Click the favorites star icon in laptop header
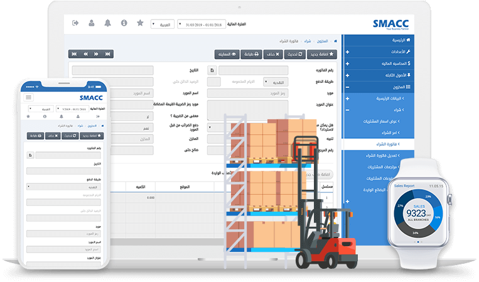479x282 pixels. pos(140,23)
